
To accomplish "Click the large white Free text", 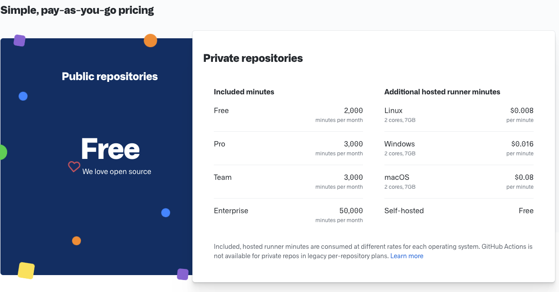I will click(110, 149).
